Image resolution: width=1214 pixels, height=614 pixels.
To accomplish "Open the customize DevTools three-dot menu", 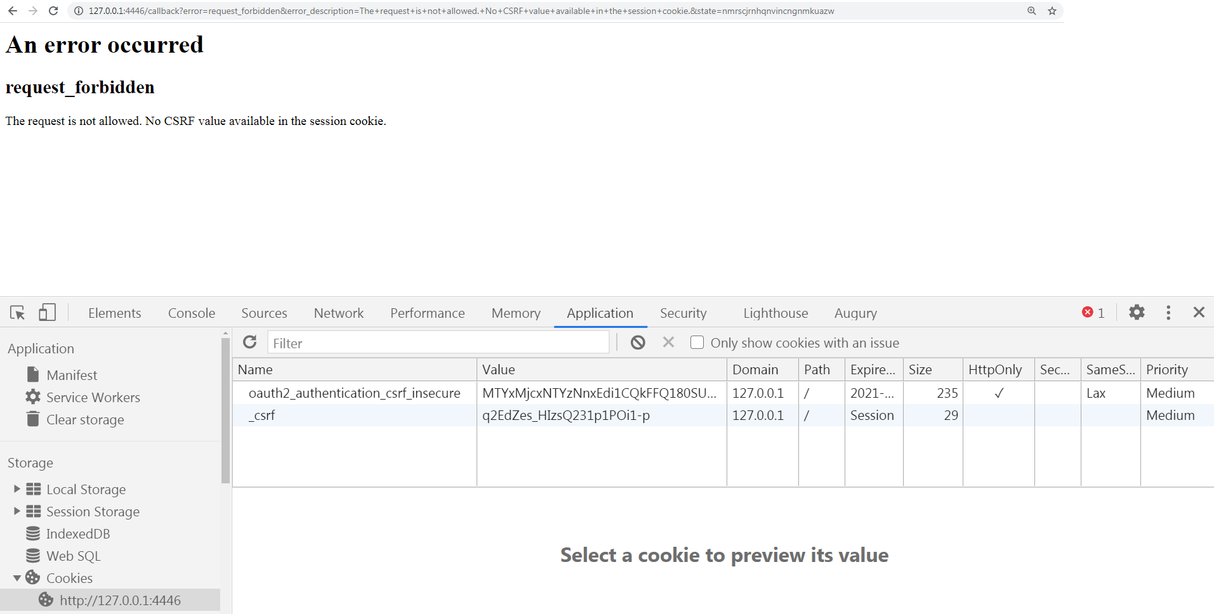I will (1168, 312).
